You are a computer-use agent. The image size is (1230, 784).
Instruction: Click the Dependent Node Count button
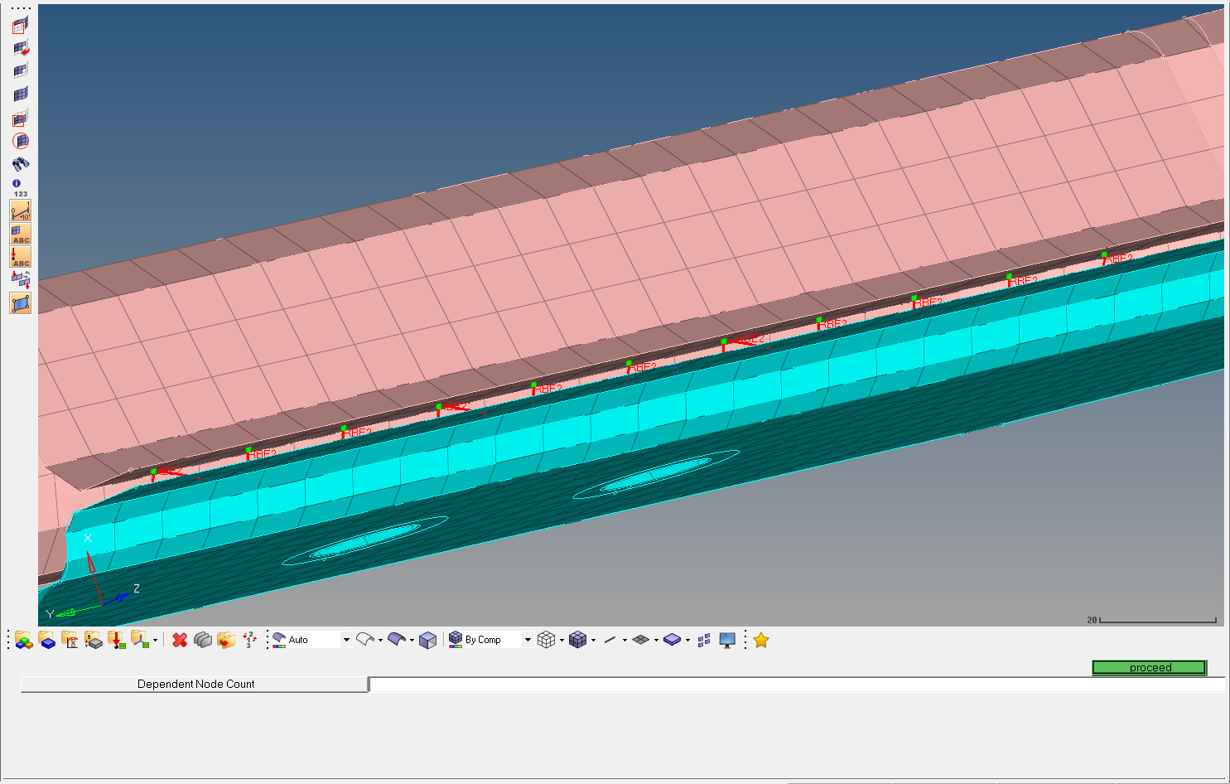[195, 684]
